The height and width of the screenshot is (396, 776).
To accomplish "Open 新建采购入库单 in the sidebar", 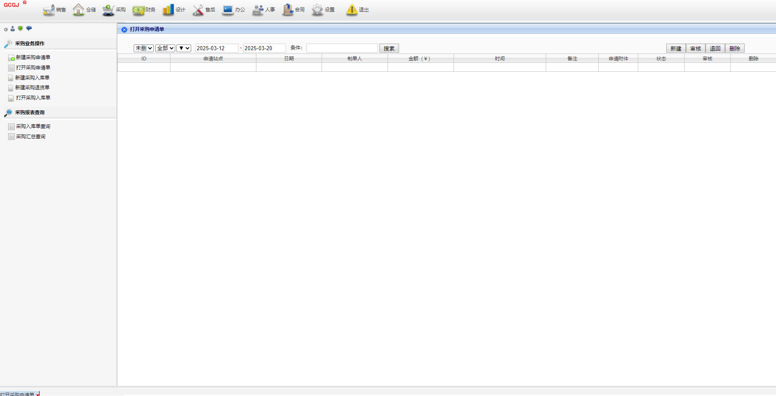I will click(32, 77).
